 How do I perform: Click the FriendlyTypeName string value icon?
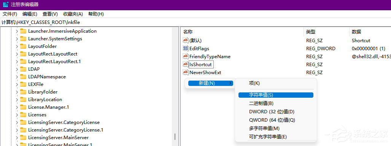(x=186, y=56)
